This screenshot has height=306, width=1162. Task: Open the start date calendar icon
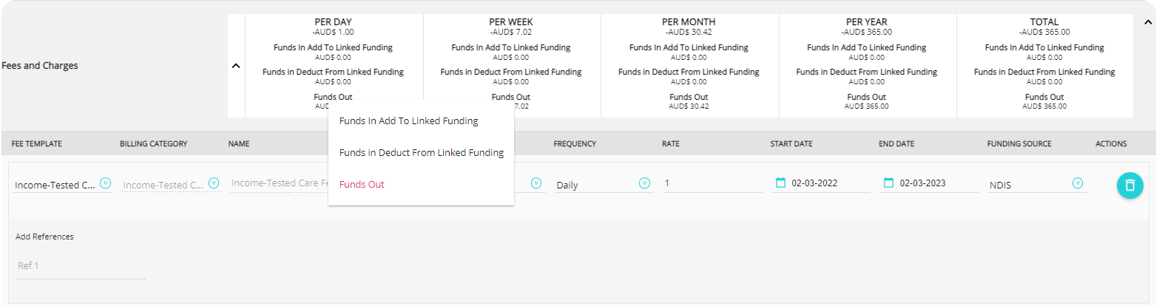[x=780, y=183]
